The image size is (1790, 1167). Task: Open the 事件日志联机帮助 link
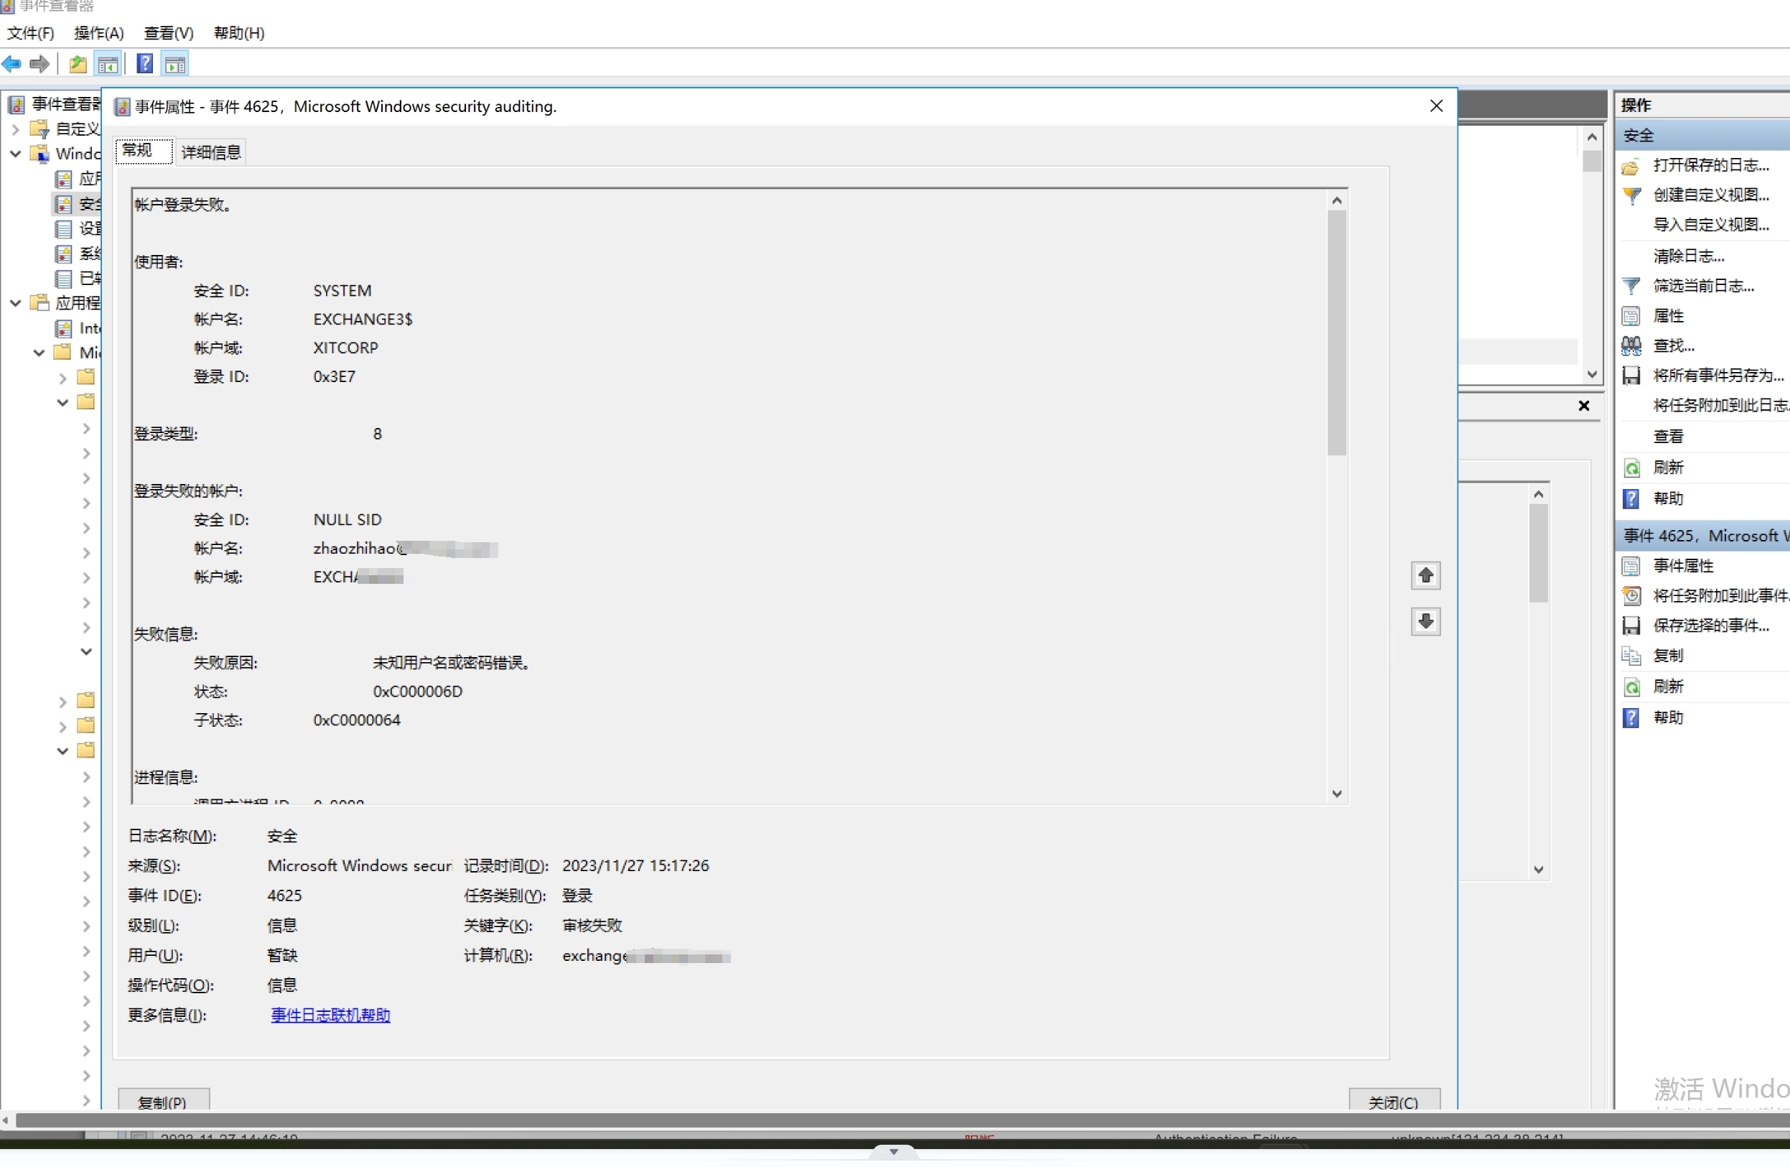pyautogui.click(x=330, y=1015)
